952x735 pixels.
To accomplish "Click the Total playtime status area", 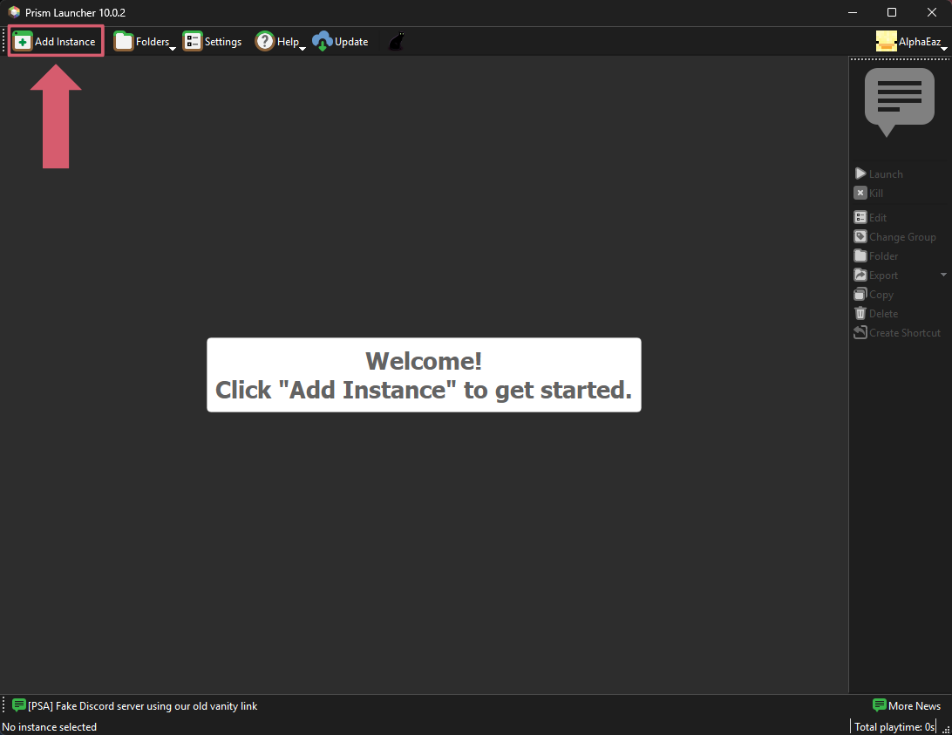I will click(x=894, y=726).
